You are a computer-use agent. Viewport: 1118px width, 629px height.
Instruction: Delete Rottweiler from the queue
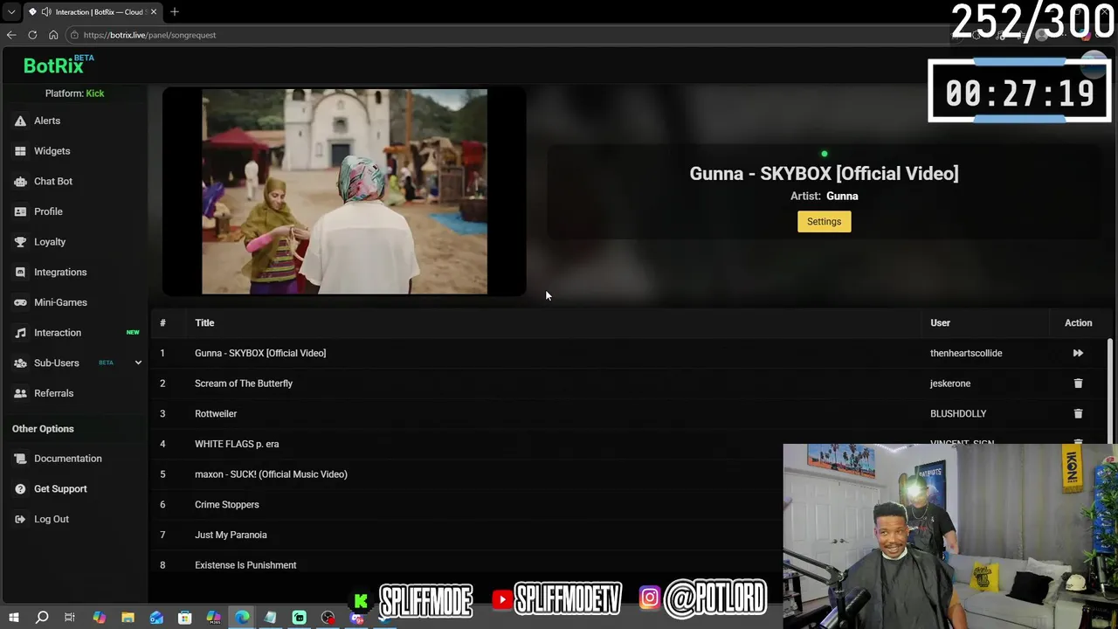coord(1078,413)
